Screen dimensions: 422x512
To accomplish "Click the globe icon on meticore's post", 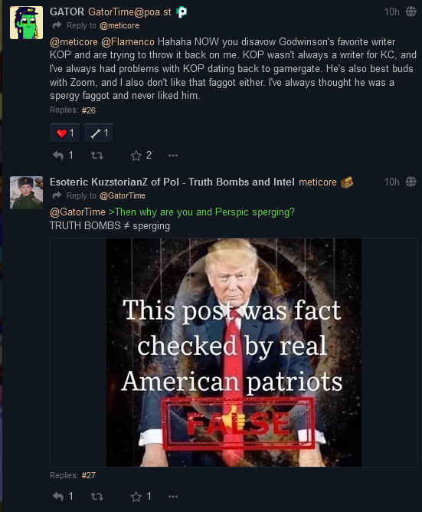I will click(x=411, y=182).
